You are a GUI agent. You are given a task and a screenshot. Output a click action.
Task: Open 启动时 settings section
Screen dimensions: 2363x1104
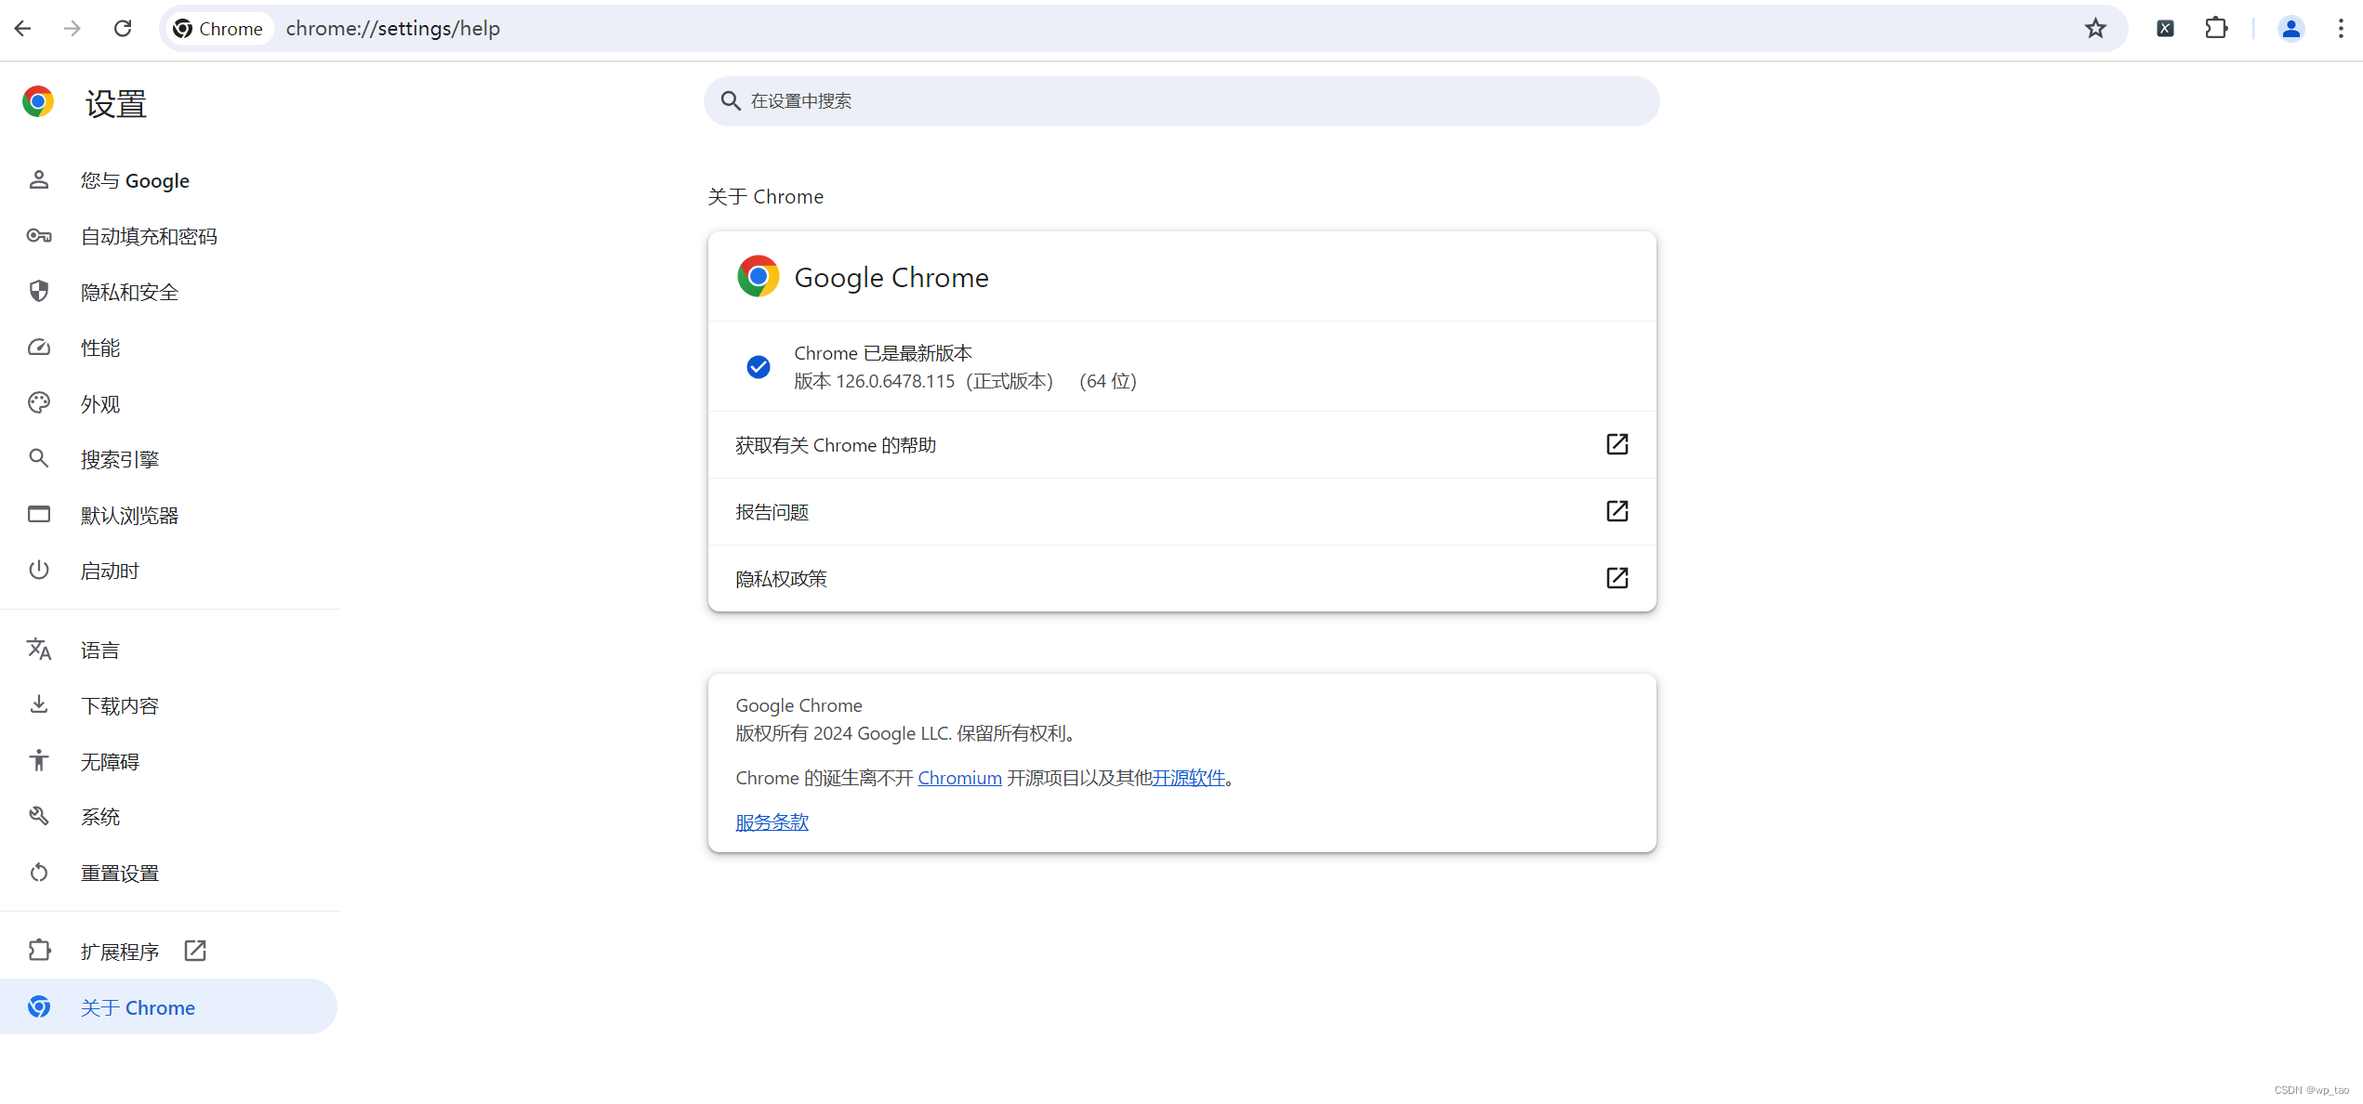point(169,571)
